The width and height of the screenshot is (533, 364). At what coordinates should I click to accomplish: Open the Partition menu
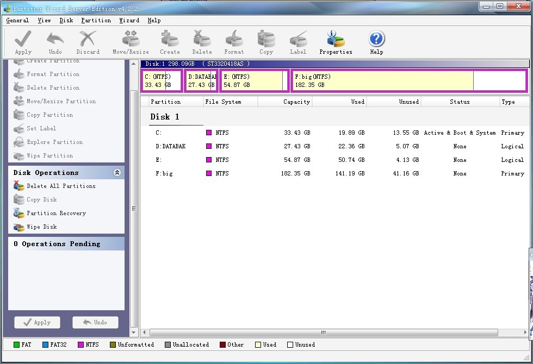click(96, 21)
